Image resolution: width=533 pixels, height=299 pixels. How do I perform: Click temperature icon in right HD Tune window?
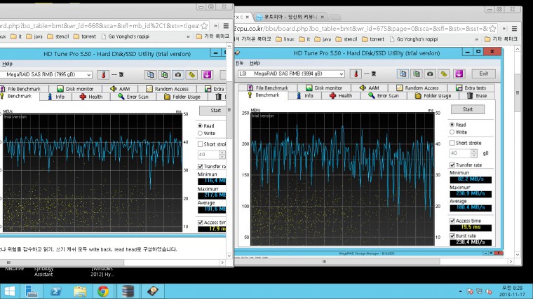[x=356, y=74]
